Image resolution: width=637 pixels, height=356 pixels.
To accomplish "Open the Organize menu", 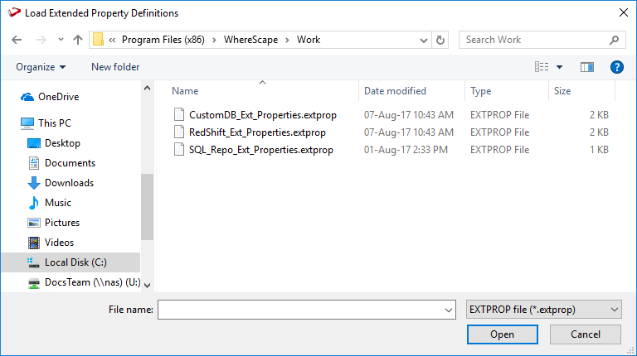I will point(40,67).
